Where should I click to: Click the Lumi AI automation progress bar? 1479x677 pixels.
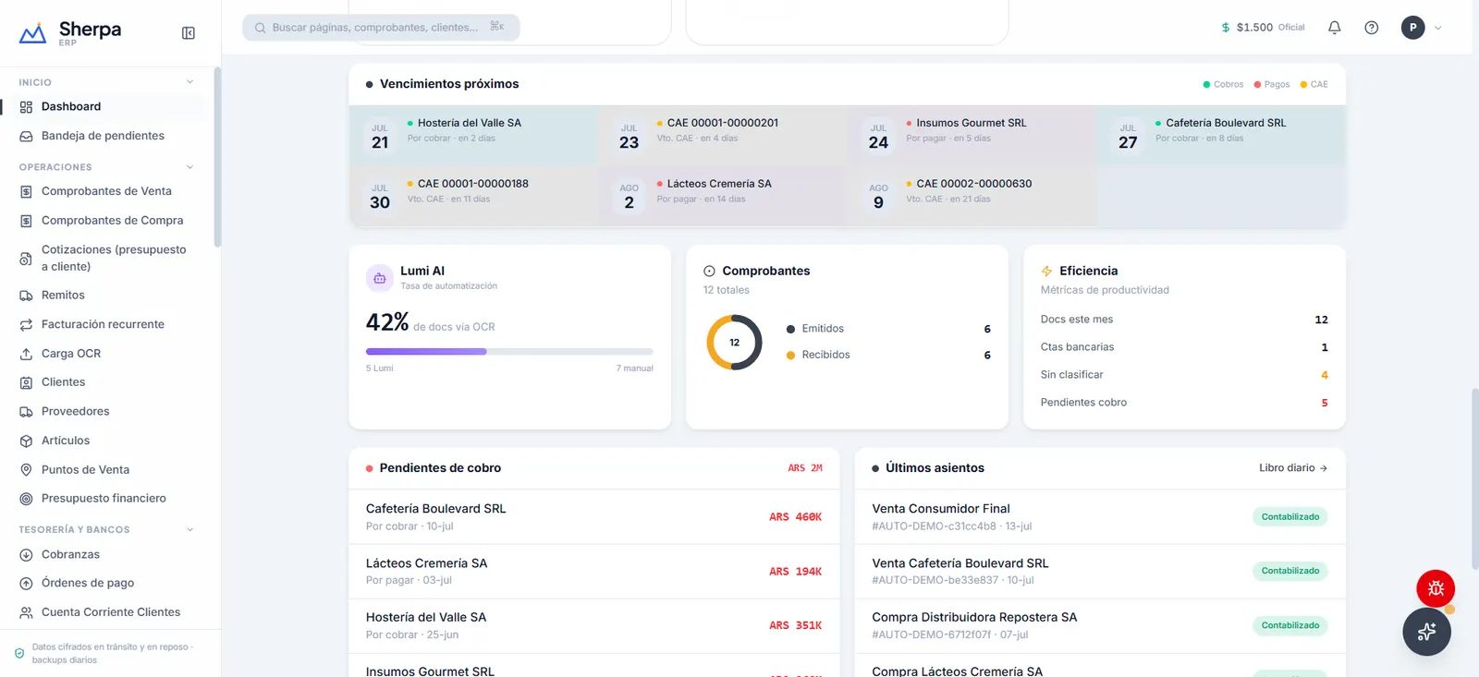(x=509, y=352)
